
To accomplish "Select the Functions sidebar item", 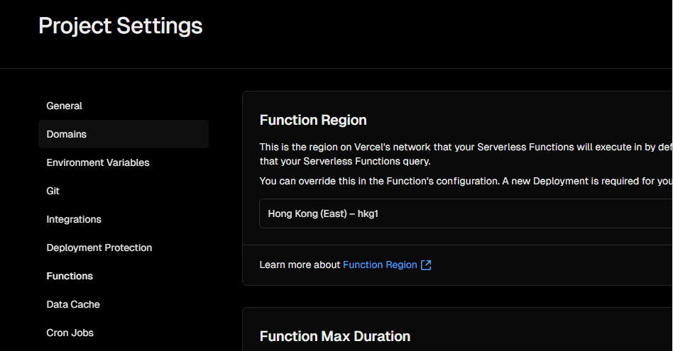I will (x=70, y=277).
